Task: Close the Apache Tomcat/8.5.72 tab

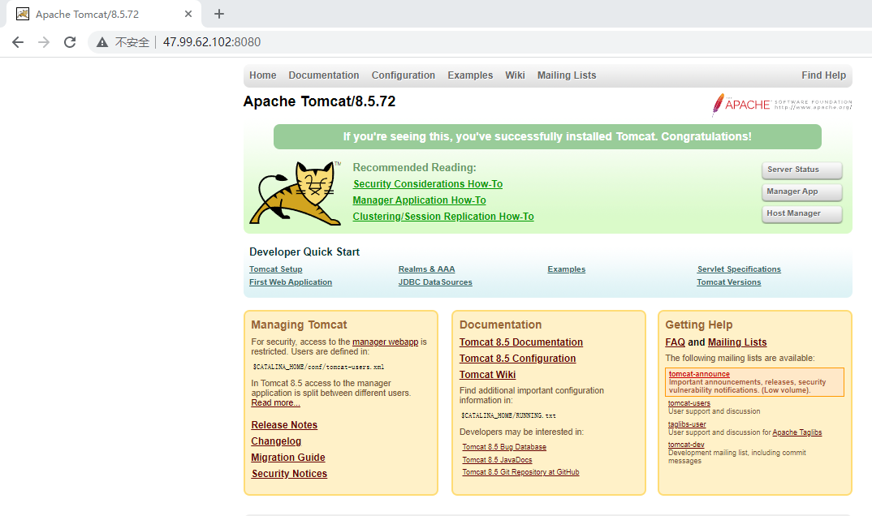Action: (x=188, y=14)
